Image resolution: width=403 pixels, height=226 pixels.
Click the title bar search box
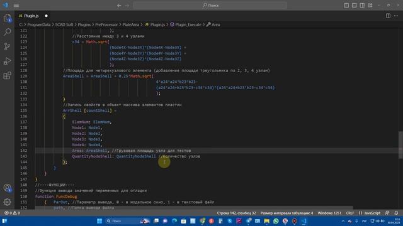click(x=210, y=6)
